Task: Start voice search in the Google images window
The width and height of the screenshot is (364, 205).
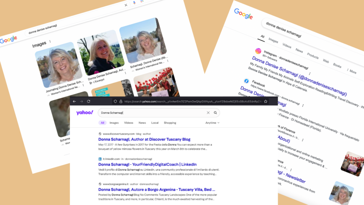Action: pyautogui.click(x=134, y=3)
